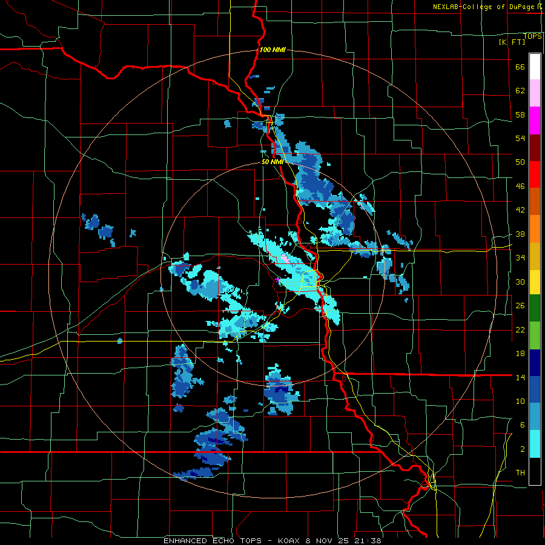Click the cyan 6 kft legend swatch

tap(535, 444)
